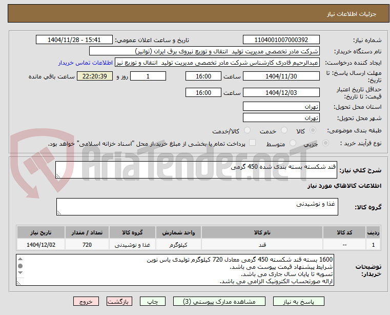Click the شرح کلی نیاز text area
Screen dimensions: 390x315
click(196, 170)
